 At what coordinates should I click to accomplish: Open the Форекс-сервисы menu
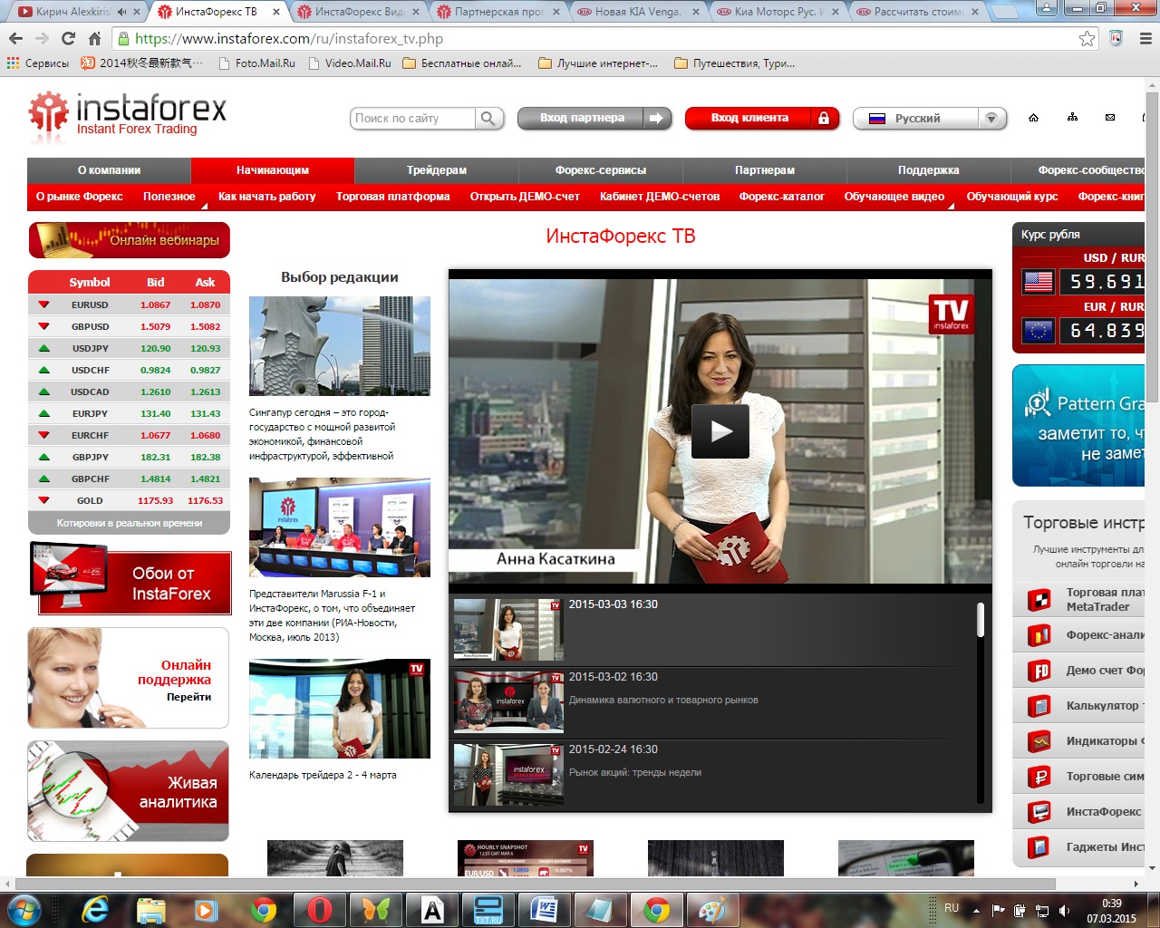click(601, 170)
